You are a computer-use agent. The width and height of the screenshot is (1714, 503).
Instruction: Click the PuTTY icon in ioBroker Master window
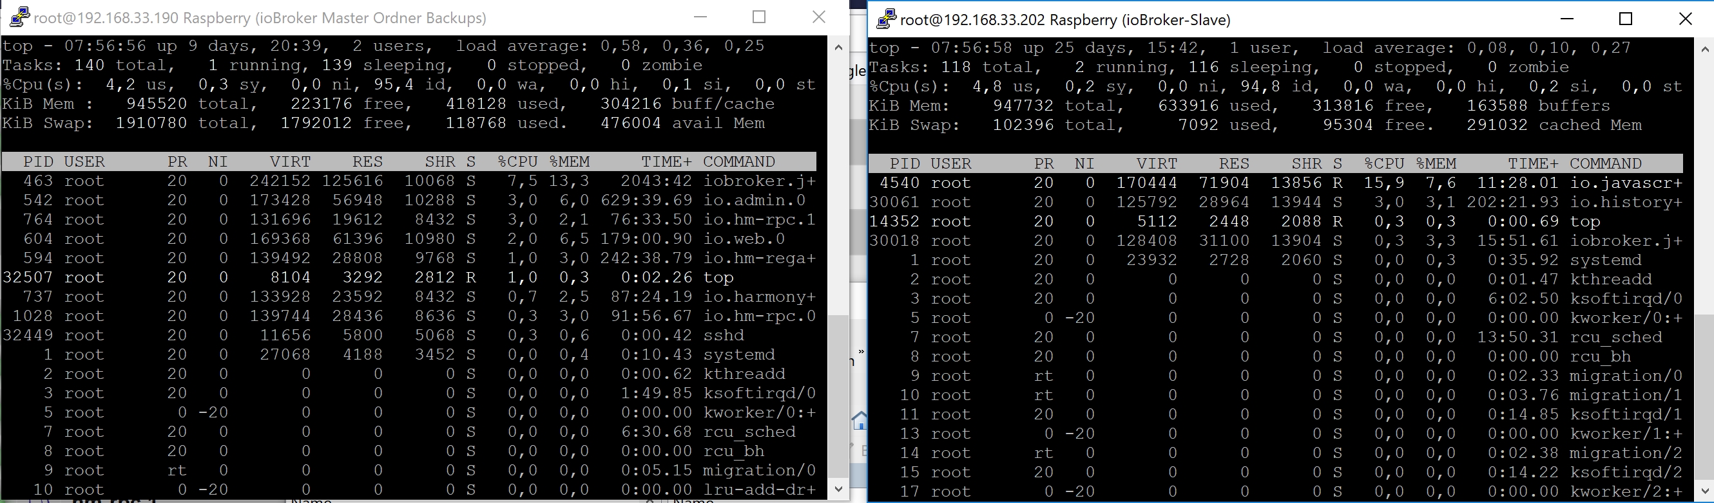click(19, 17)
